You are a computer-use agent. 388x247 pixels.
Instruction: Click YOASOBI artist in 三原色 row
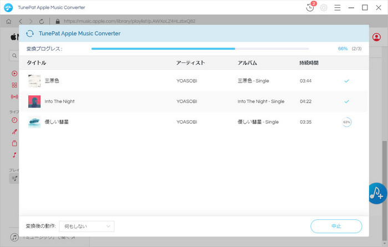[187, 81]
